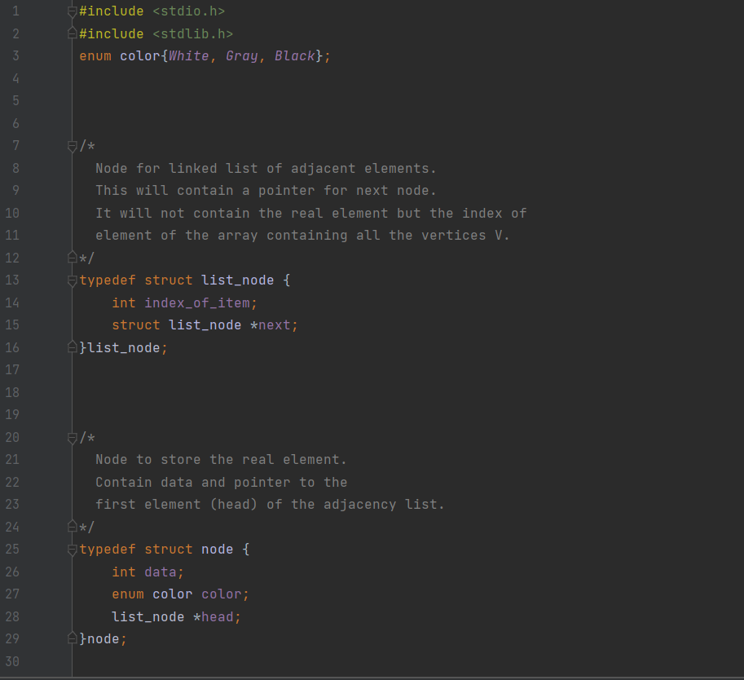Click the <stdio.h> header name
This screenshot has height=680, width=744.
pyautogui.click(x=189, y=11)
